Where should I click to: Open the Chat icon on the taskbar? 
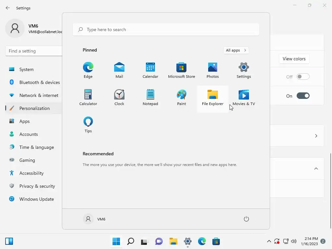tap(159, 241)
